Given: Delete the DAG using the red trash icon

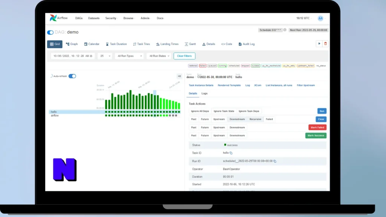Looking at the screenshot, I should [x=325, y=44].
